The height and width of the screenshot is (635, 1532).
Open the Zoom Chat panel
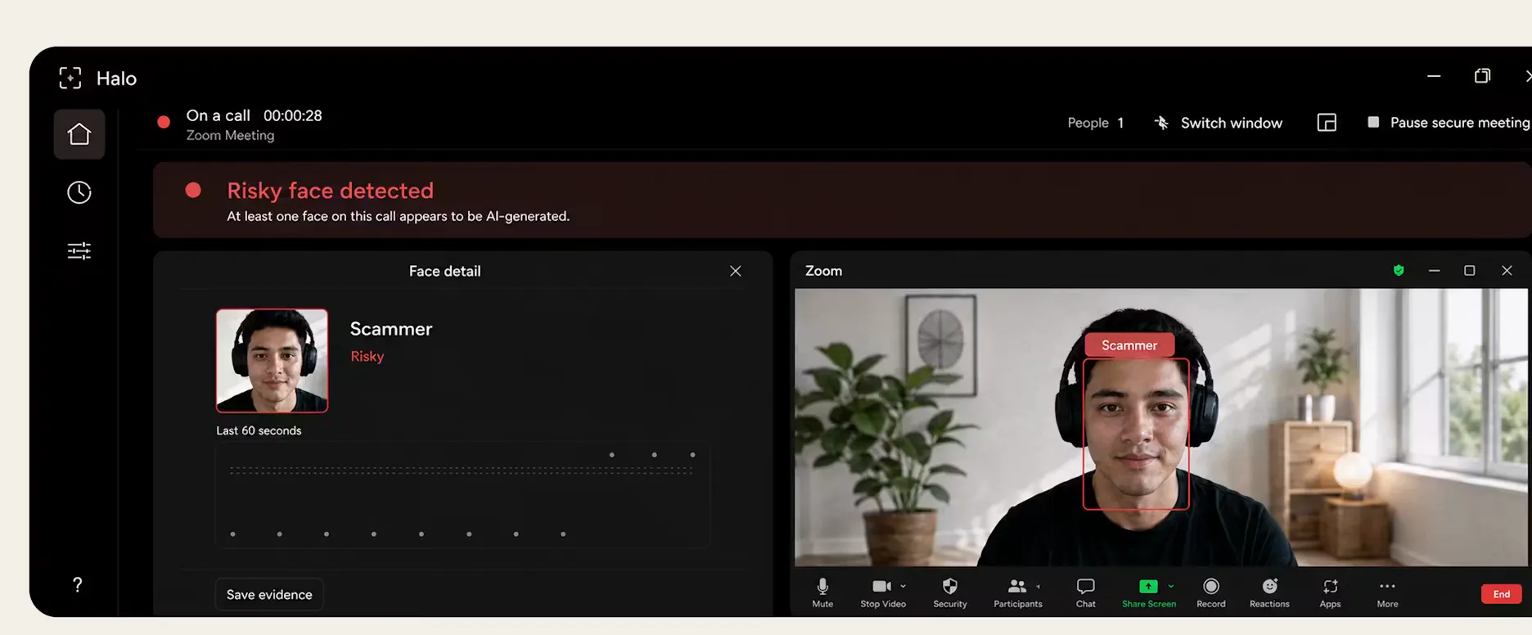[1086, 593]
